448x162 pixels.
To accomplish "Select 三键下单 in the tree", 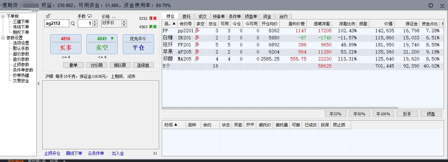I will [x=21, y=22].
